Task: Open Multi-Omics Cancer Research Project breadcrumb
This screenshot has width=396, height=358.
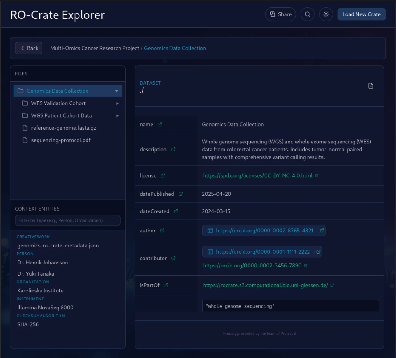Action: point(94,48)
